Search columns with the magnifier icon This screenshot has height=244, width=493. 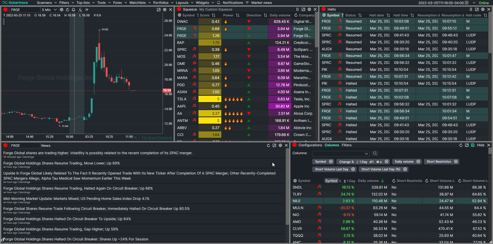point(375,153)
